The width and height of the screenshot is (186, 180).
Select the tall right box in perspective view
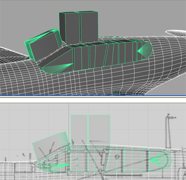[x=89, y=26]
